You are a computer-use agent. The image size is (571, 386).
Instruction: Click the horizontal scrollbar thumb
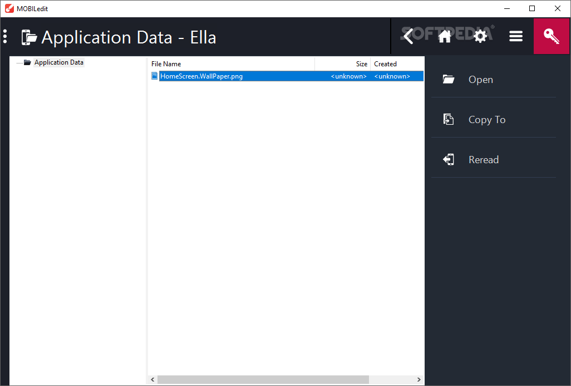pyautogui.click(x=263, y=379)
